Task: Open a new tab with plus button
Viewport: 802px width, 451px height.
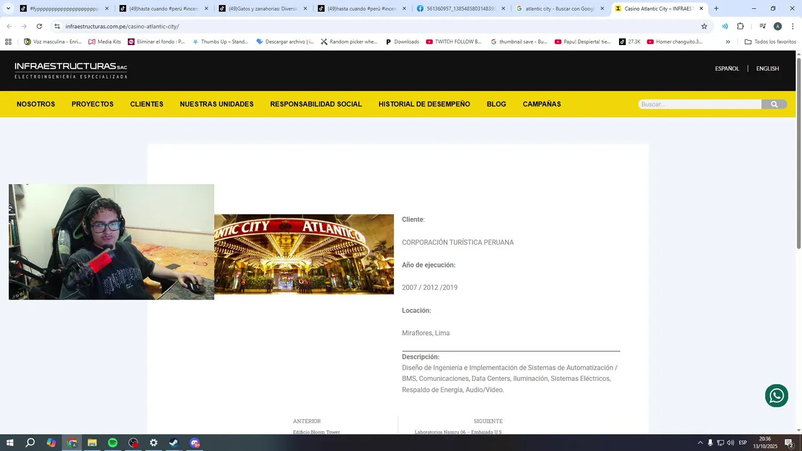Action: 716,9
